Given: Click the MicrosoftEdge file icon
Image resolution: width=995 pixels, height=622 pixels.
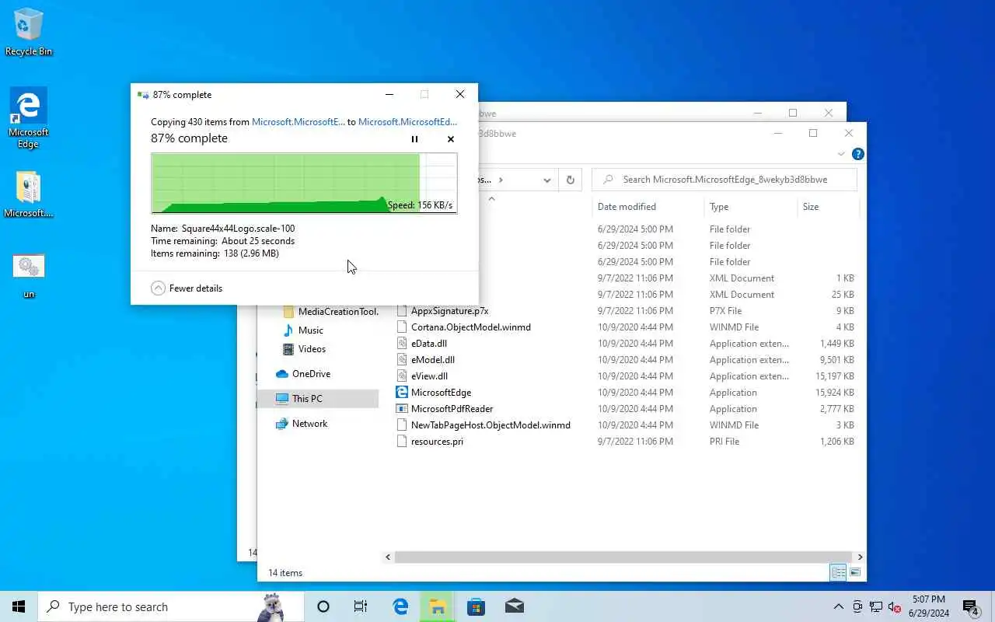Looking at the screenshot, I should (402, 393).
